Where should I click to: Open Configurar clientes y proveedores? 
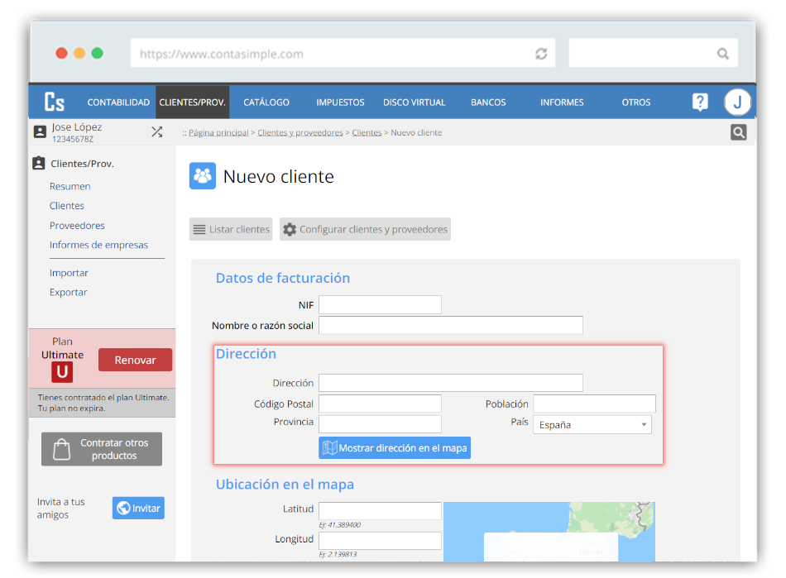coord(365,229)
